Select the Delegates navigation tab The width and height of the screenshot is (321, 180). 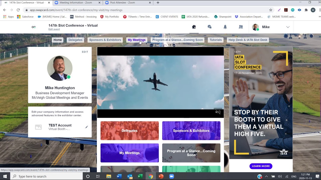pos(75,40)
